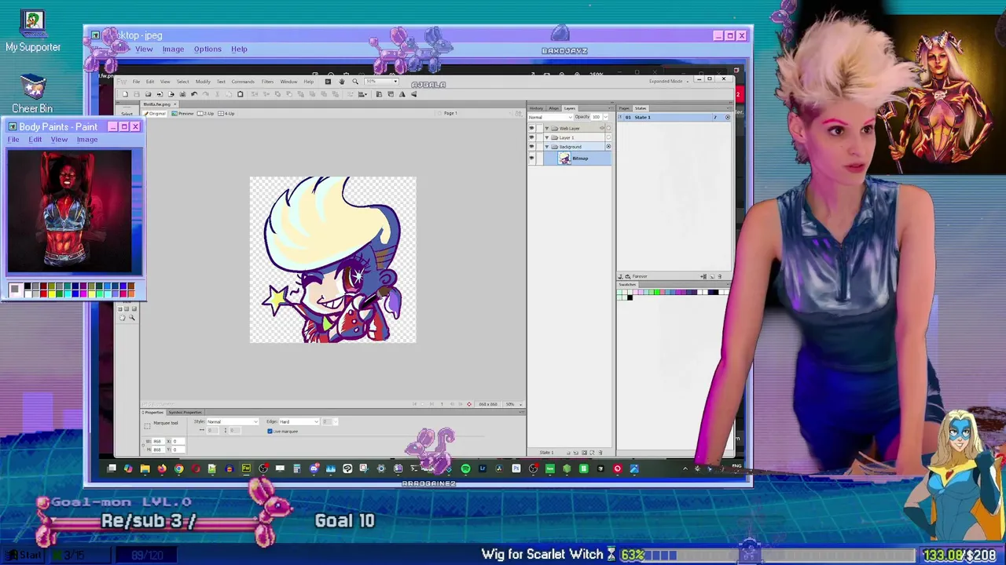Hide the Bitmap object via eye icon
Screen dimensions: 1006x565
(532, 158)
